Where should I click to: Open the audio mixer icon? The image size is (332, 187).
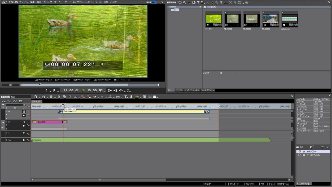click(x=150, y=97)
